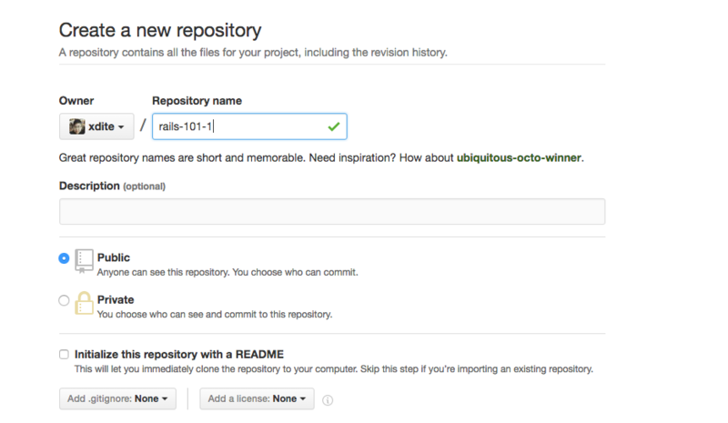Screen dimensions: 728x423
Task: Enable Initialize this repository with a README
Action: point(64,354)
